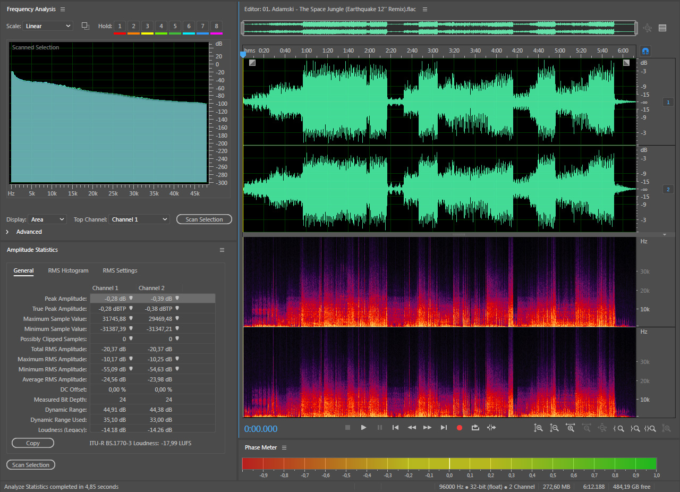This screenshot has width=680, height=492.
Task: Click the Fast Forward button
Action: (427, 428)
